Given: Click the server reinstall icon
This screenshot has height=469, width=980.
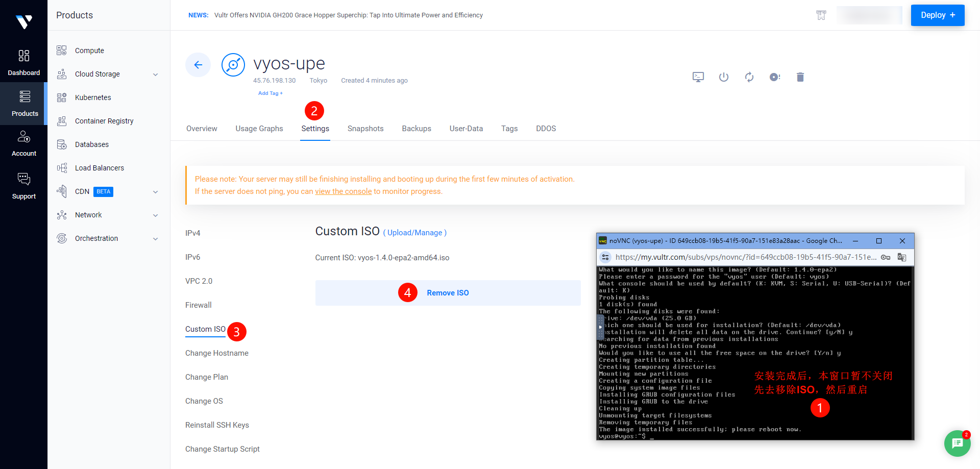Looking at the screenshot, I should [x=775, y=77].
